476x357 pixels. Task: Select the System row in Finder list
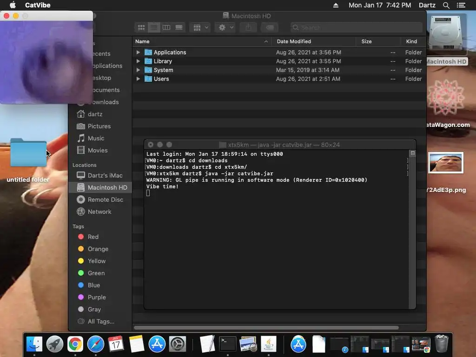(x=279, y=70)
